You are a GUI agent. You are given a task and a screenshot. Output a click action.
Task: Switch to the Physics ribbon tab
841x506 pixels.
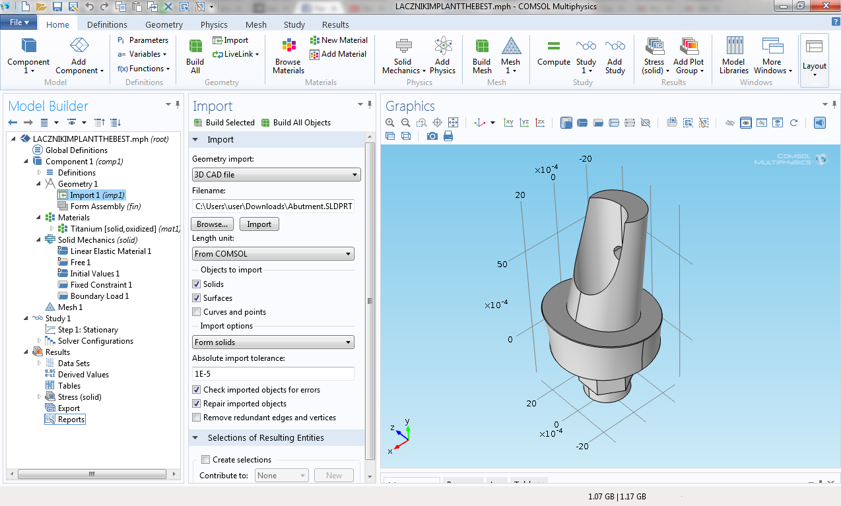[214, 24]
